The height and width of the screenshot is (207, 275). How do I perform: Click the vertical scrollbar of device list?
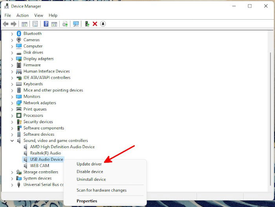coord(270,119)
